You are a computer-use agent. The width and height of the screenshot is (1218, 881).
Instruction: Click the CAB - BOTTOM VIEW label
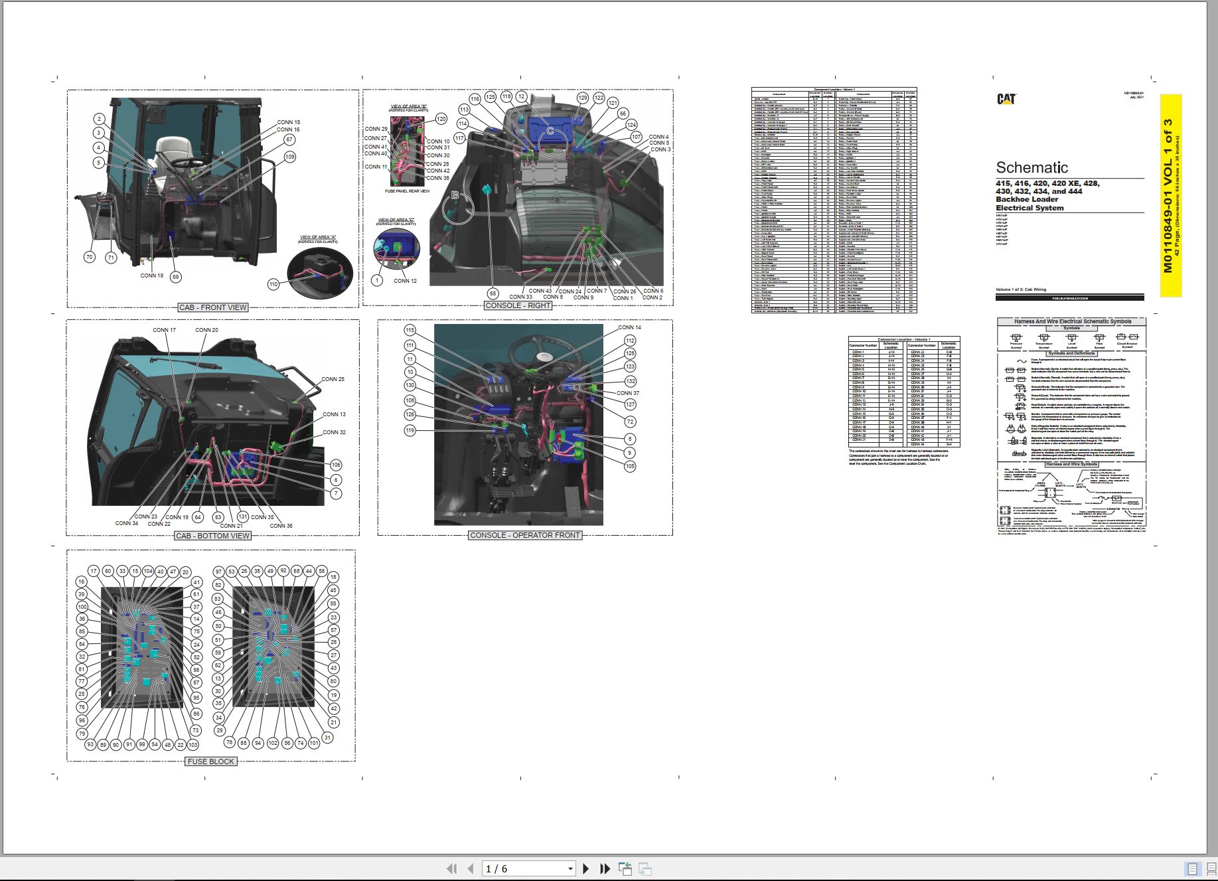point(213,536)
